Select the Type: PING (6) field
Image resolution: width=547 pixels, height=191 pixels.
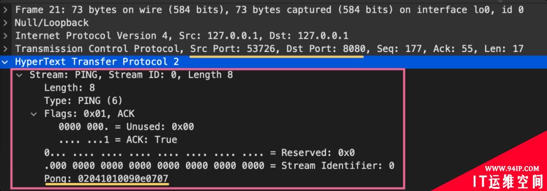[x=84, y=101]
